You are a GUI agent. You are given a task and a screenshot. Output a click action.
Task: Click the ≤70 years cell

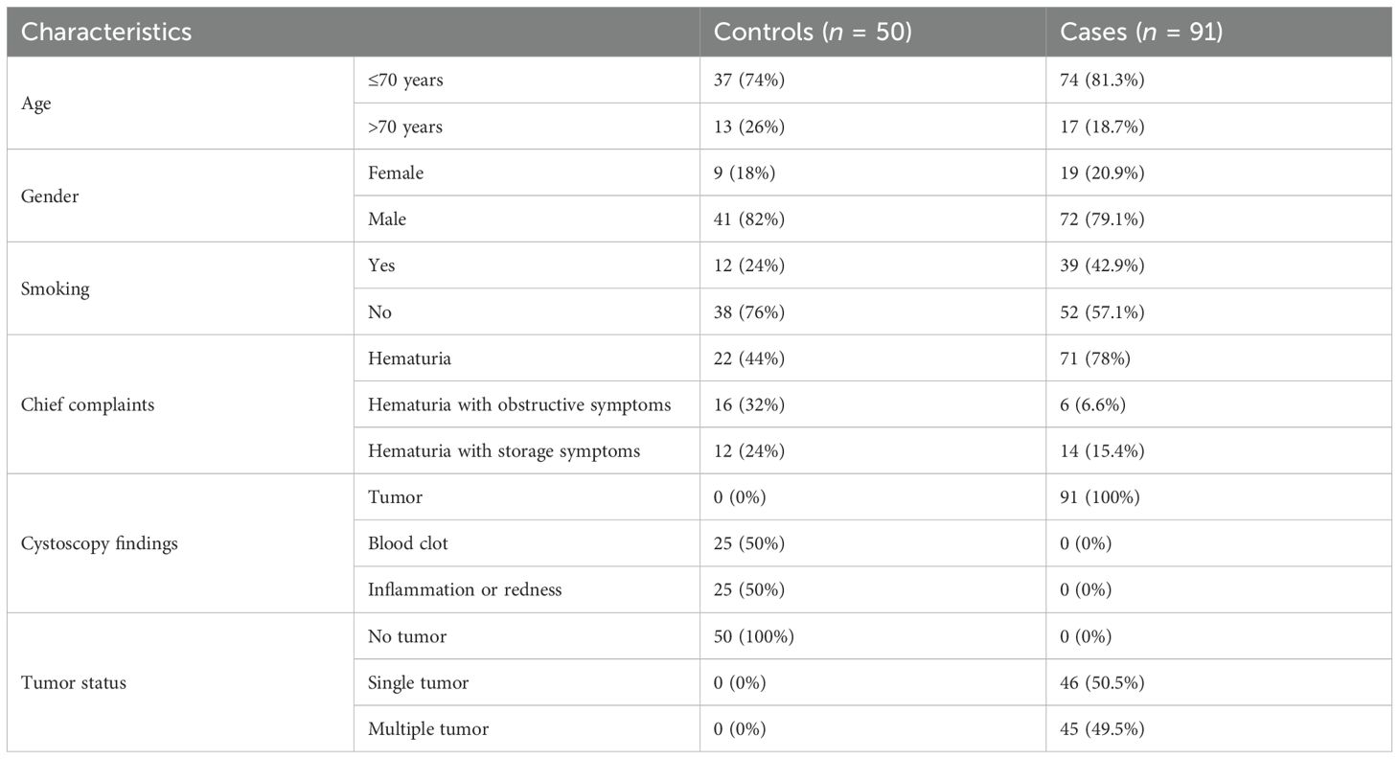[x=405, y=80]
